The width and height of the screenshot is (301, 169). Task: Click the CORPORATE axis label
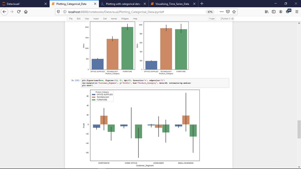[104, 163]
